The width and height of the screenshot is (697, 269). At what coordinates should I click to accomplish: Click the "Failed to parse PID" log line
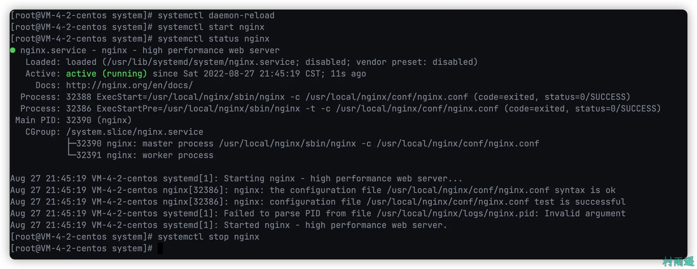[x=425, y=214]
